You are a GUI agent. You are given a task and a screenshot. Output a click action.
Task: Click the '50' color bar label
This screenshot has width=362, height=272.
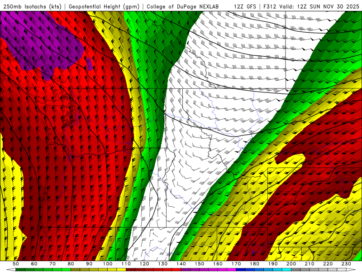16,264
